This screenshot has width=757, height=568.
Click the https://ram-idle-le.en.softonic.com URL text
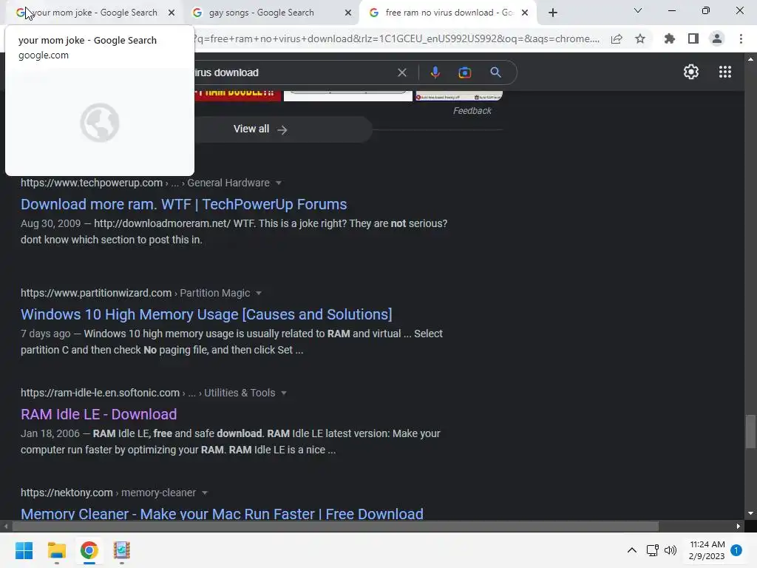[x=100, y=393]
